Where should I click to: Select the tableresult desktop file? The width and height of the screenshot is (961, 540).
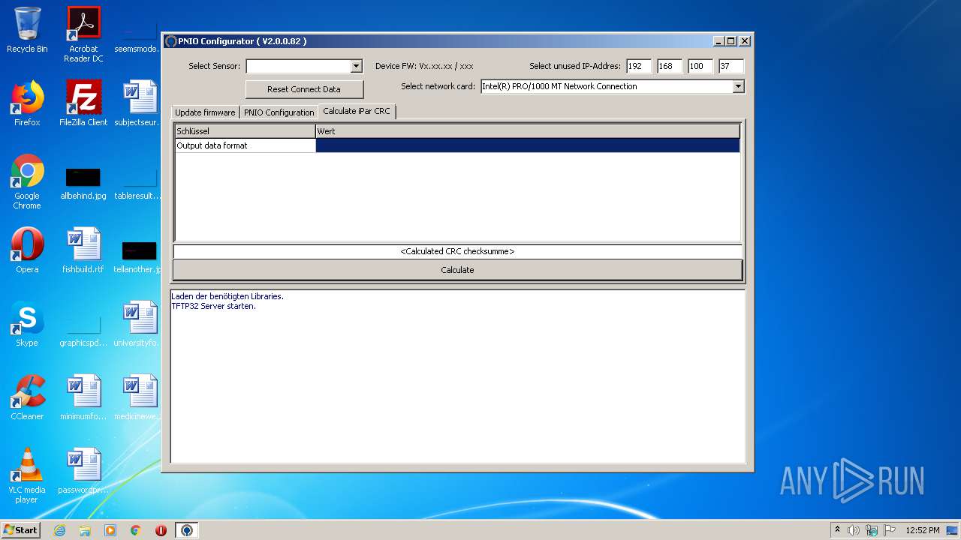pyautogui.click(x=140, y=184)
